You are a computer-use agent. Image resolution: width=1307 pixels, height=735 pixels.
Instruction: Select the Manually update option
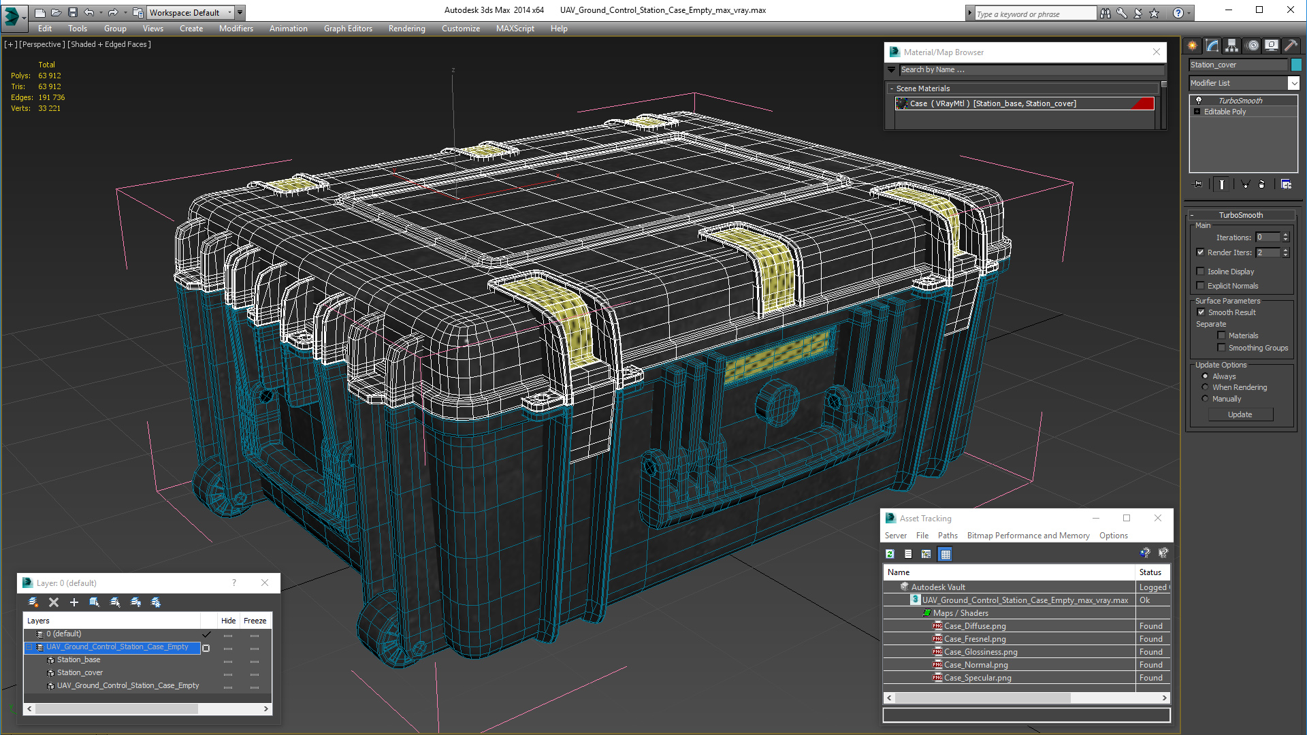point(1205,399)
